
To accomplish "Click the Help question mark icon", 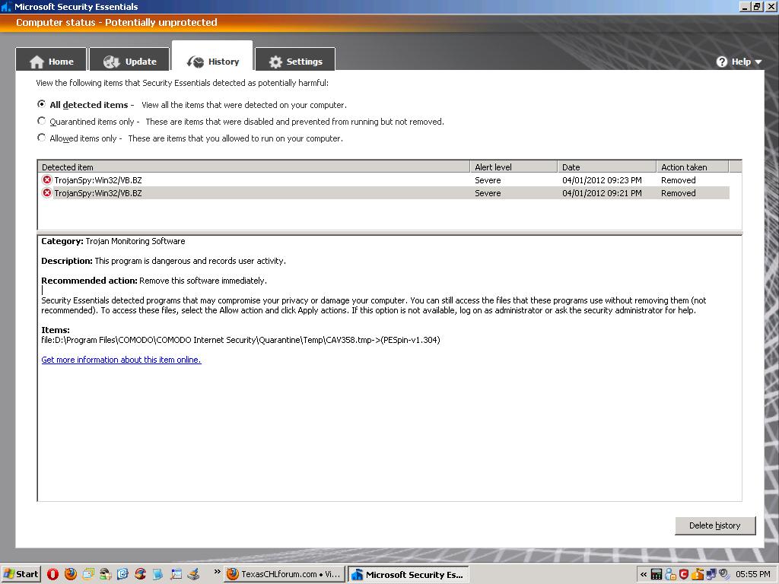I will coord(721,62).
